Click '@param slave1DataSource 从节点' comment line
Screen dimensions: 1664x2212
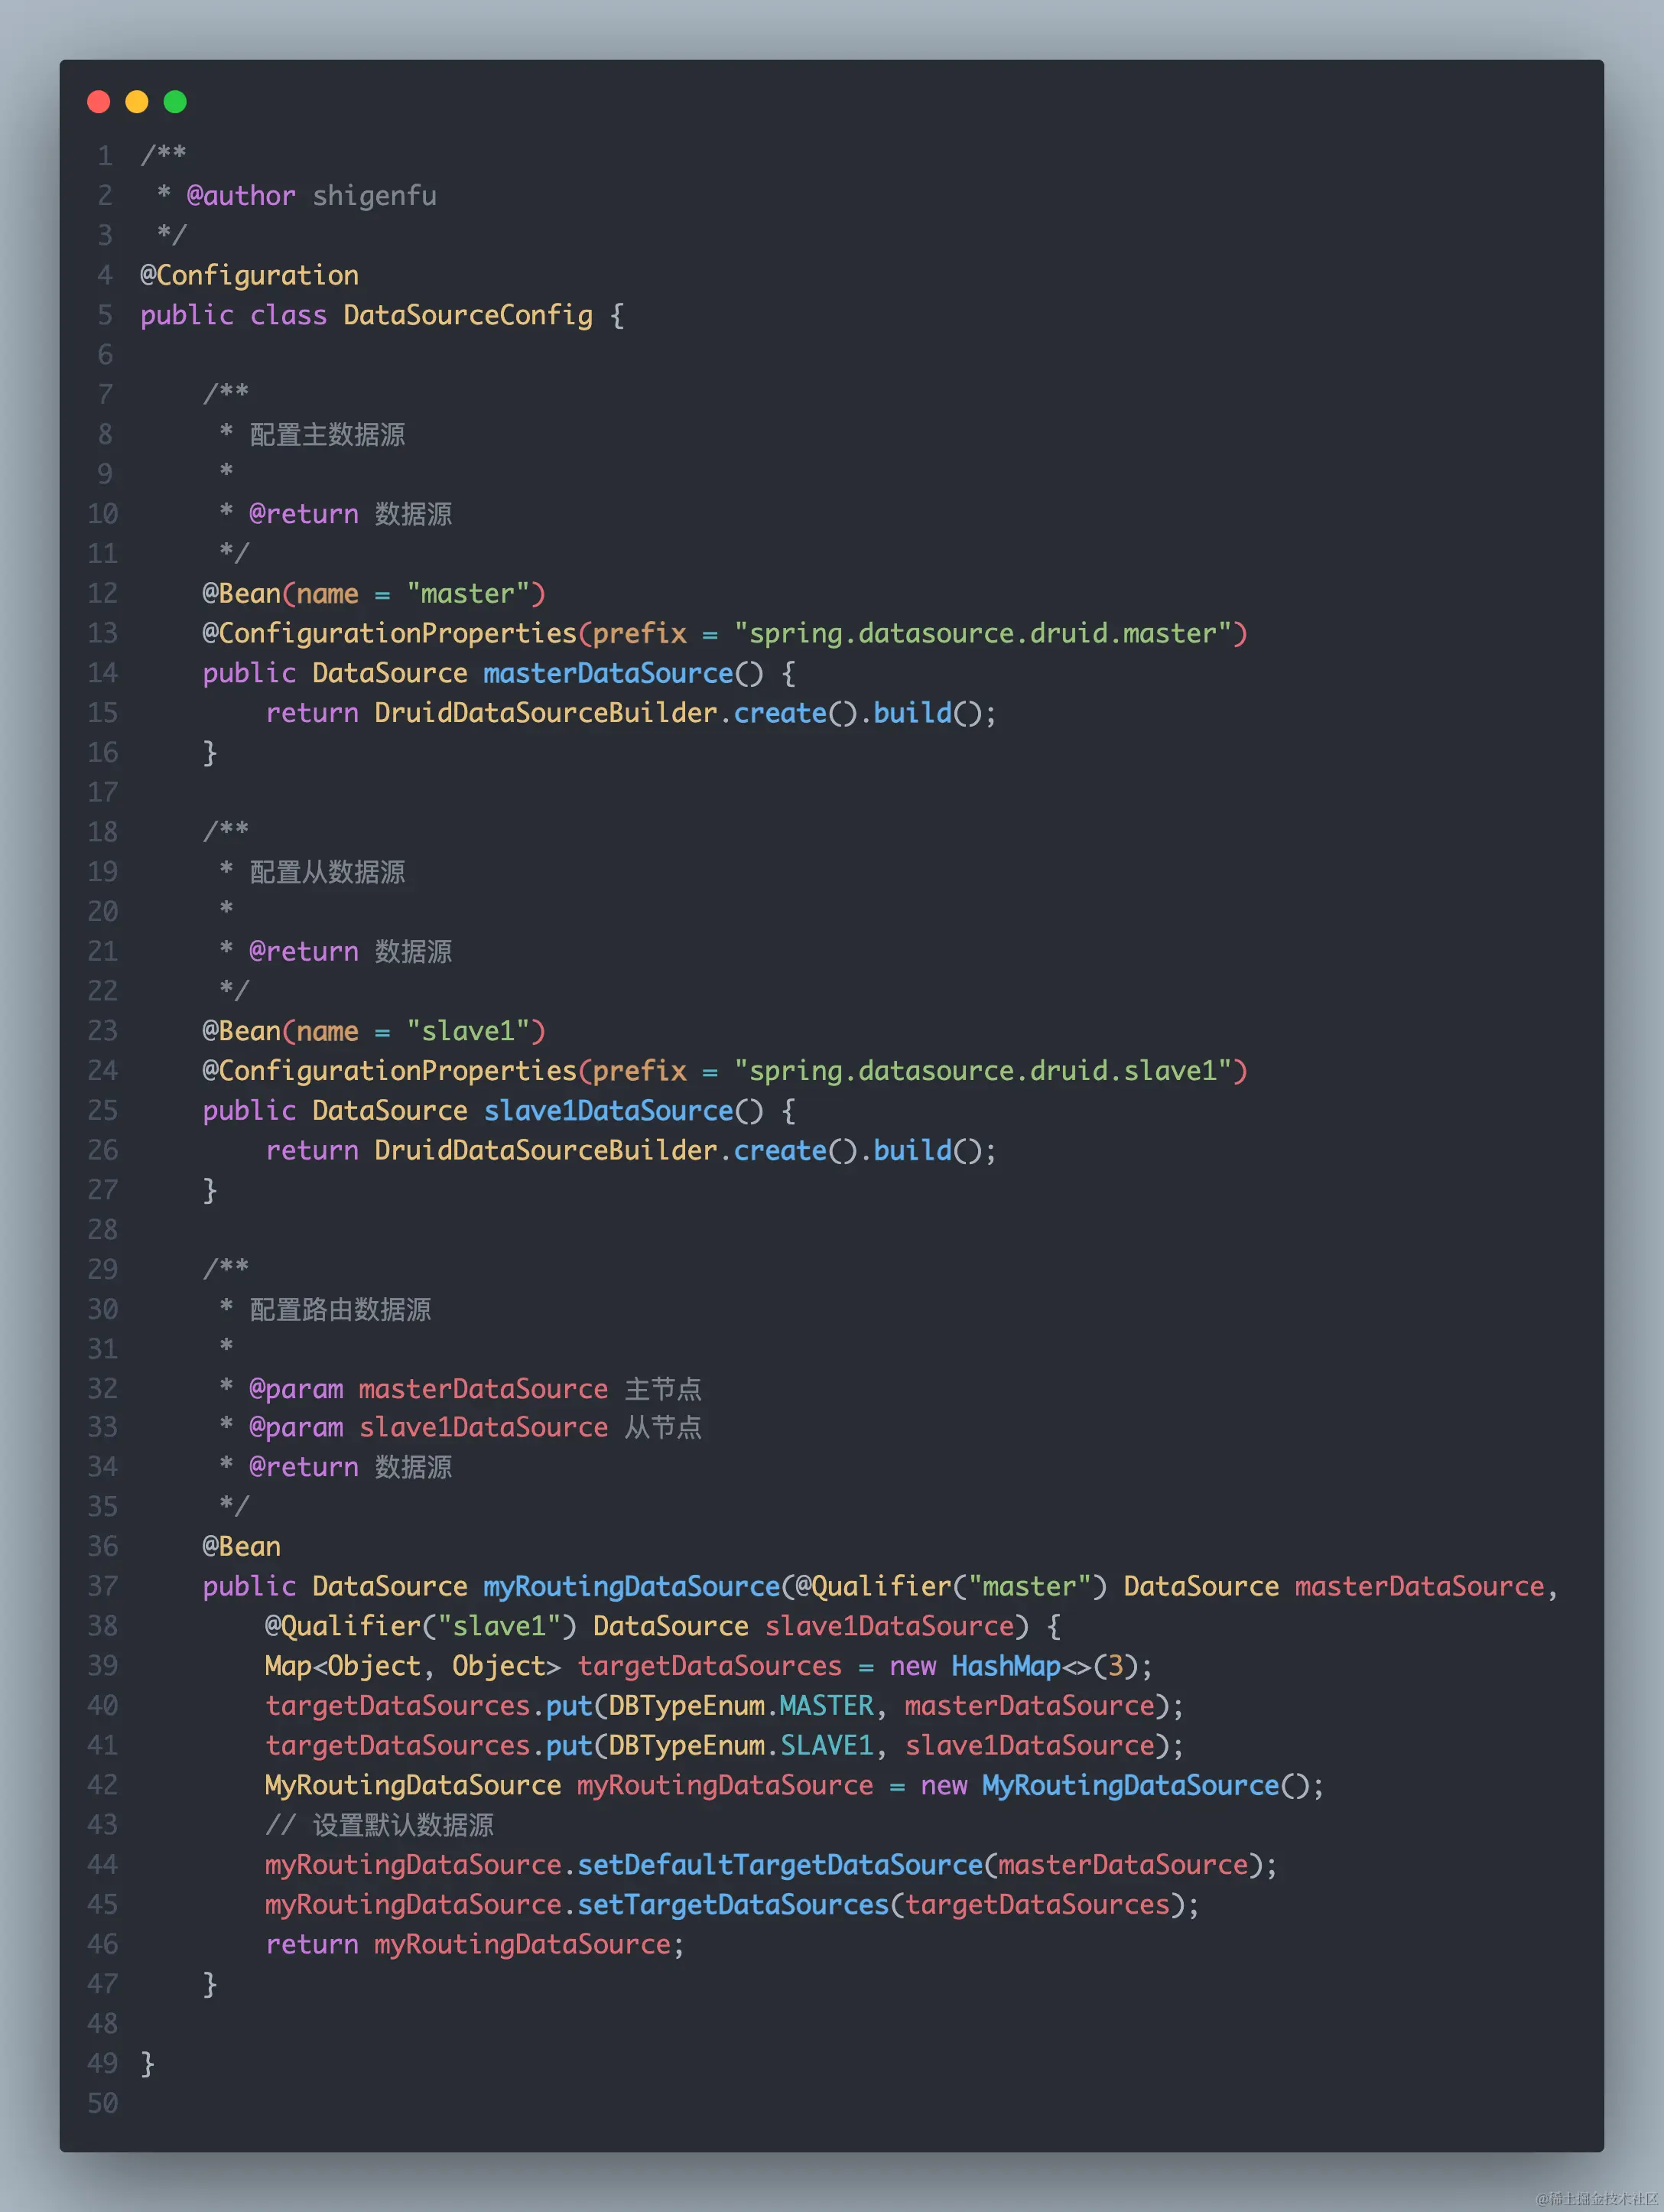(x=475, y=1427)
